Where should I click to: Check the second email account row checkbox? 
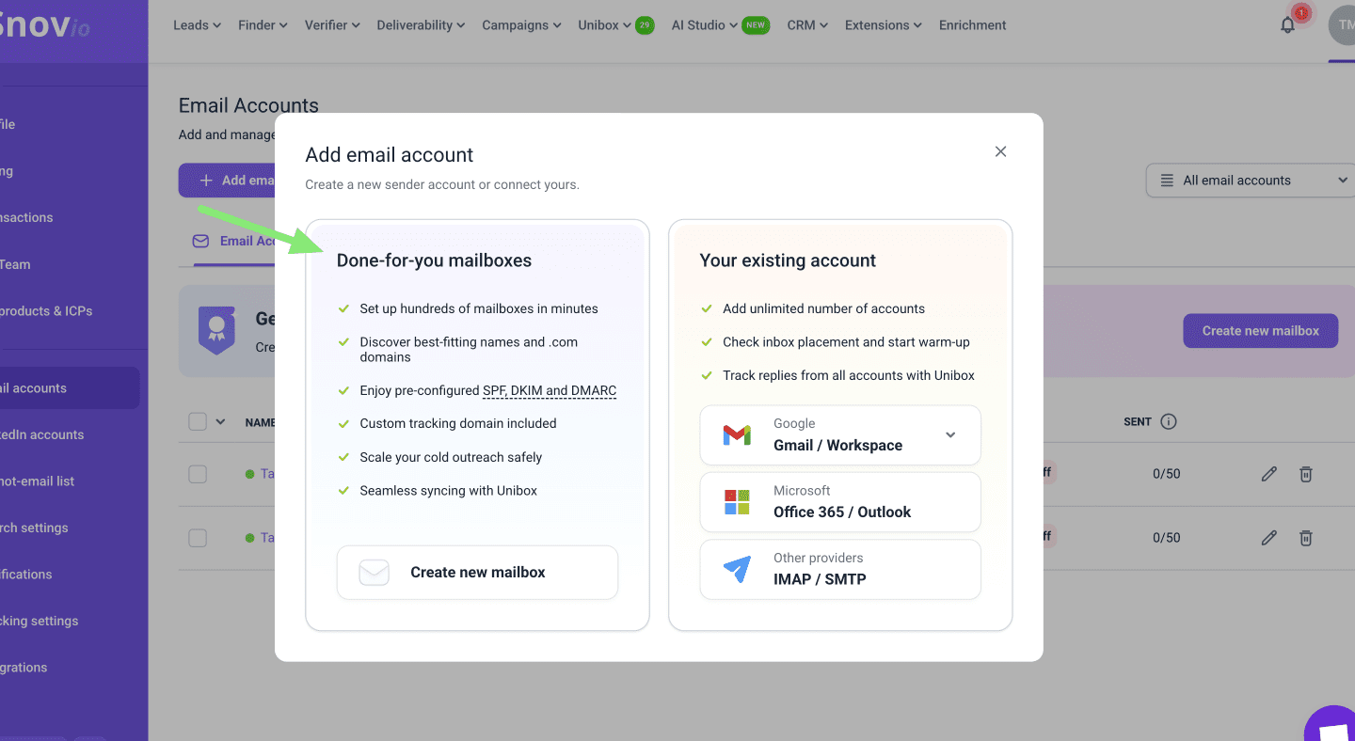(x=198, y=538)
